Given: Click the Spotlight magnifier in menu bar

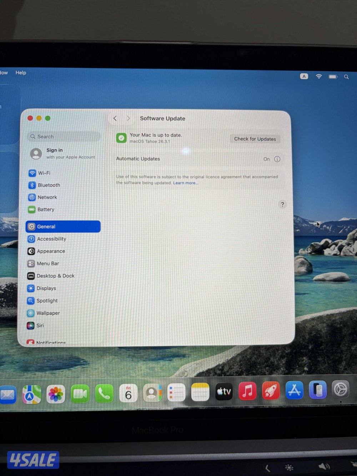Looking at the screenshot, I should (x=346, y=77).
